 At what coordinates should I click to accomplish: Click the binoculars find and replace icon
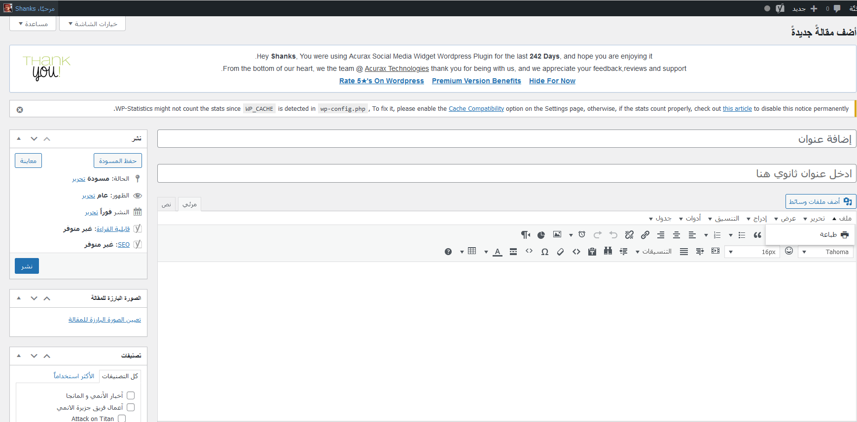point(608,252)
